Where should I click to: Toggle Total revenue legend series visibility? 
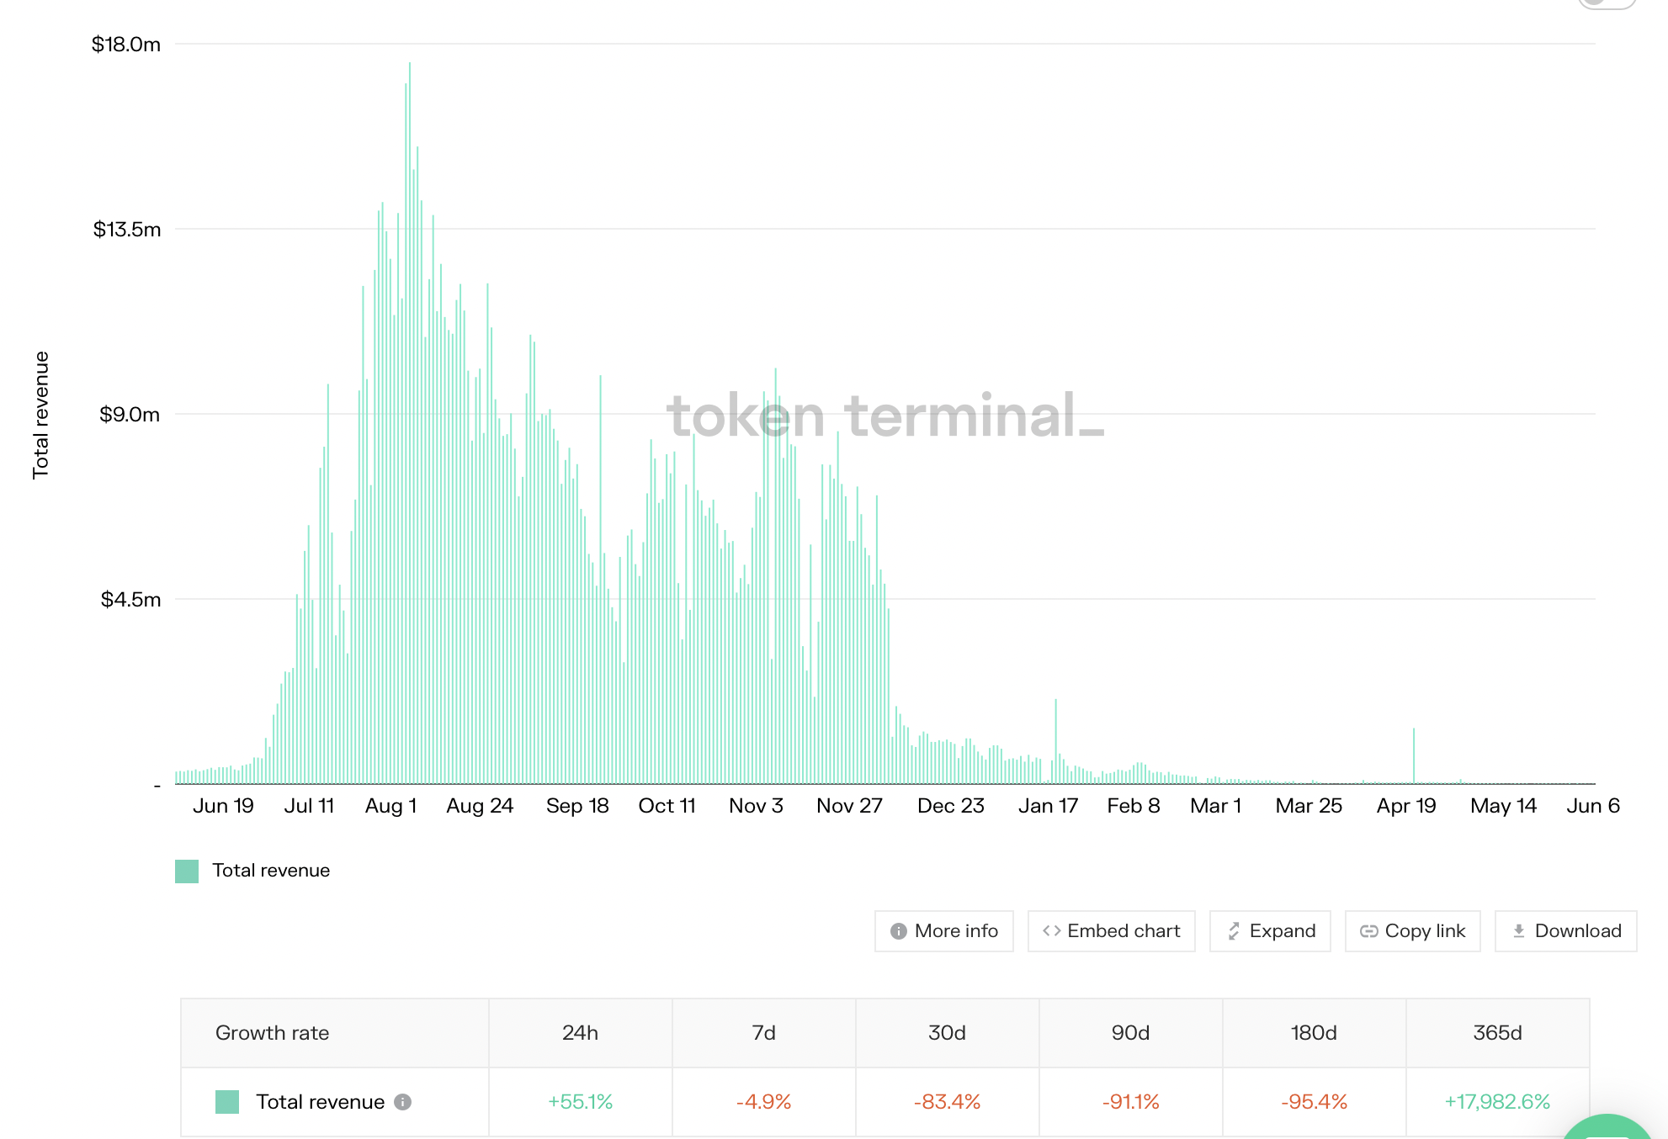pyautogui.click(x=252, y=871)
